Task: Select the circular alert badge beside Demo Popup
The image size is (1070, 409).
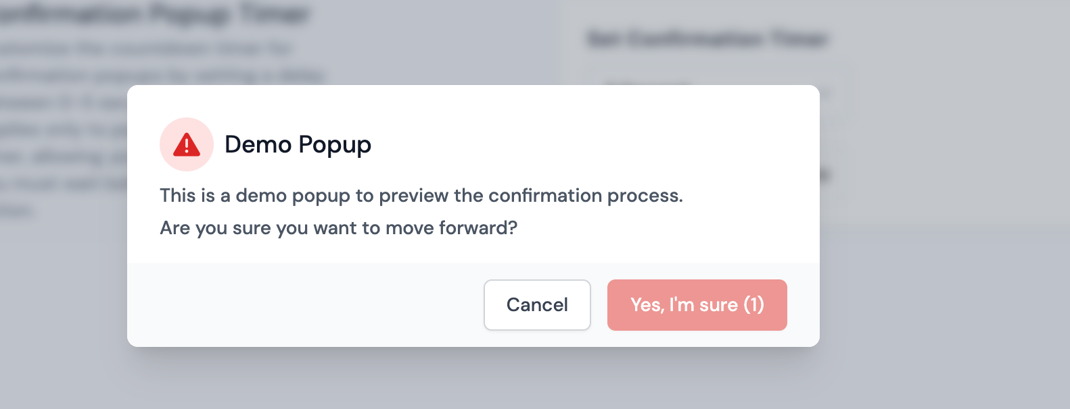Action: coord(187,144)
